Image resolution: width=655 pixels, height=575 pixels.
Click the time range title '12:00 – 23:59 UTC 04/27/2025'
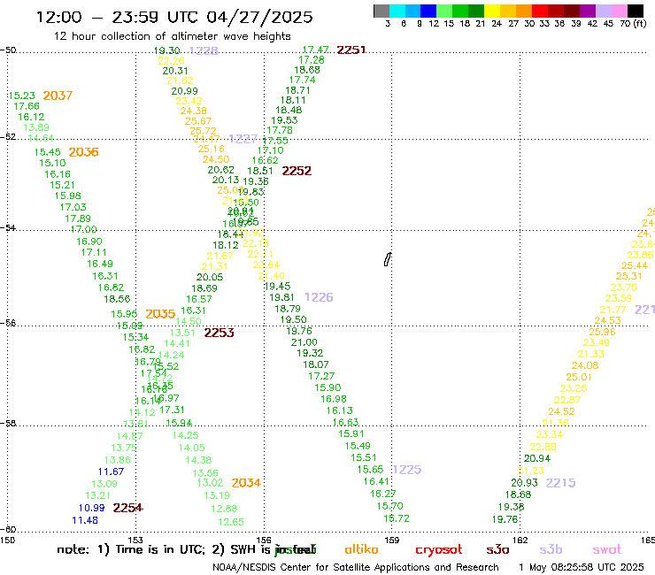pos(174,17)
